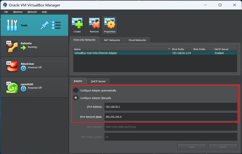This screenshot has width=242, height=154.
Task: Select the Kubuntu VM icon
Action: click(x=12, y=46)
